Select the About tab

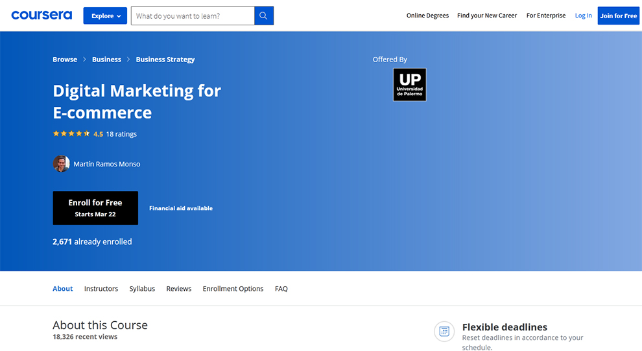coord(63,288)
